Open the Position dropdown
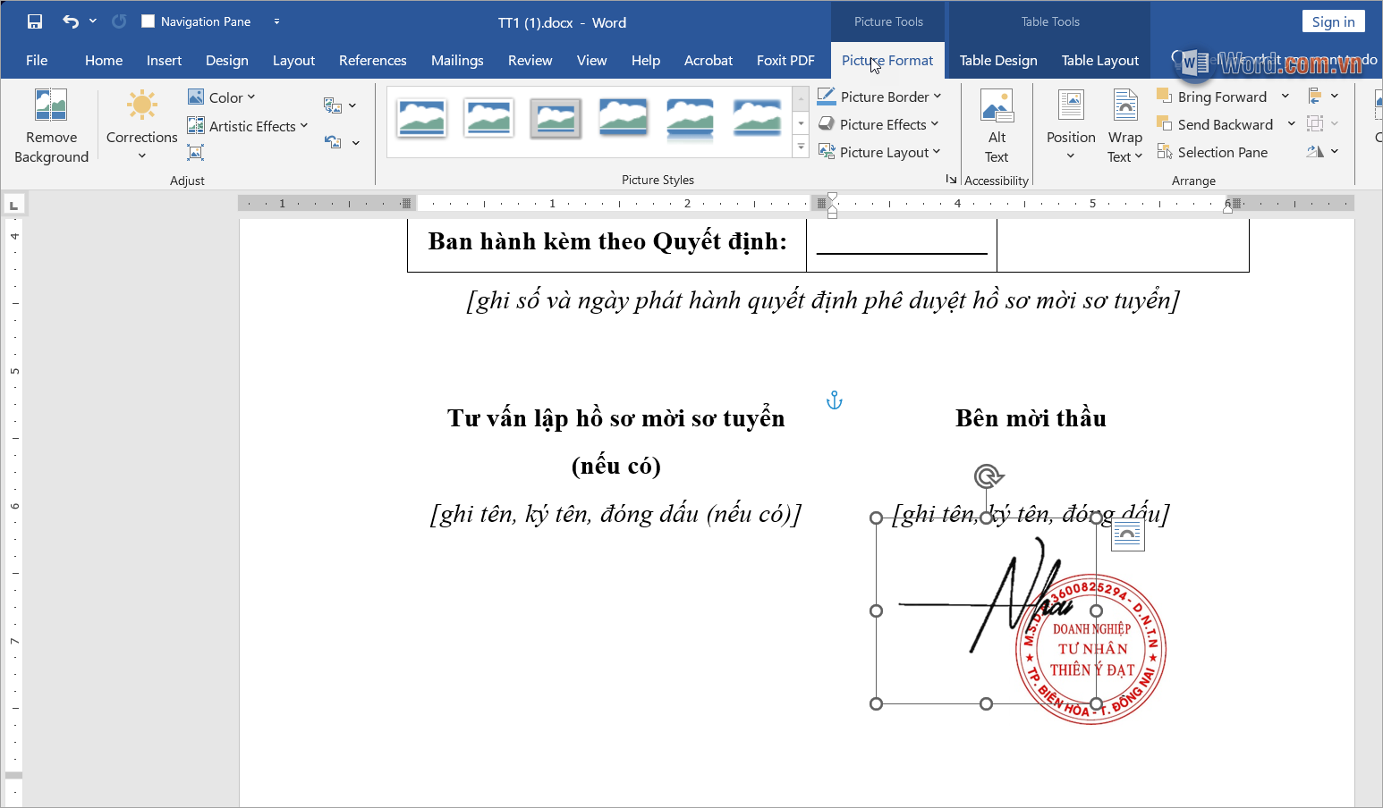The width and height of the screenshot is (1383, 808). pos(1070,125)
